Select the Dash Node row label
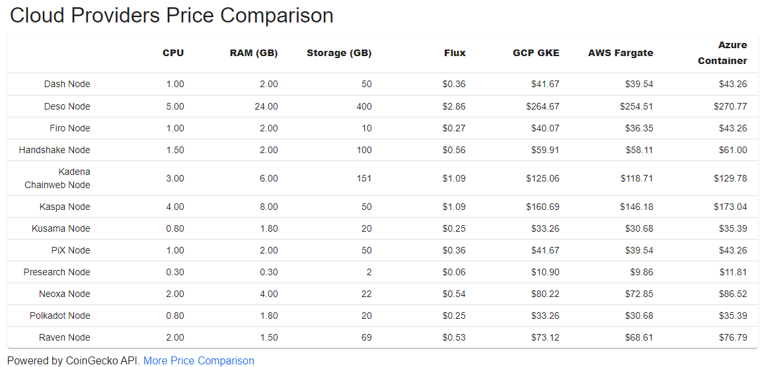The image size is (760, 367). point(67,84)
